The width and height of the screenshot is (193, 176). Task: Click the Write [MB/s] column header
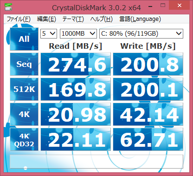(x=148, y=46)
